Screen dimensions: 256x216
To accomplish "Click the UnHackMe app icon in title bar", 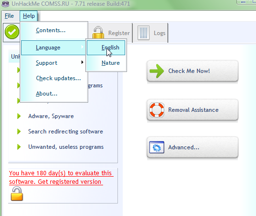I will point(5,3).
